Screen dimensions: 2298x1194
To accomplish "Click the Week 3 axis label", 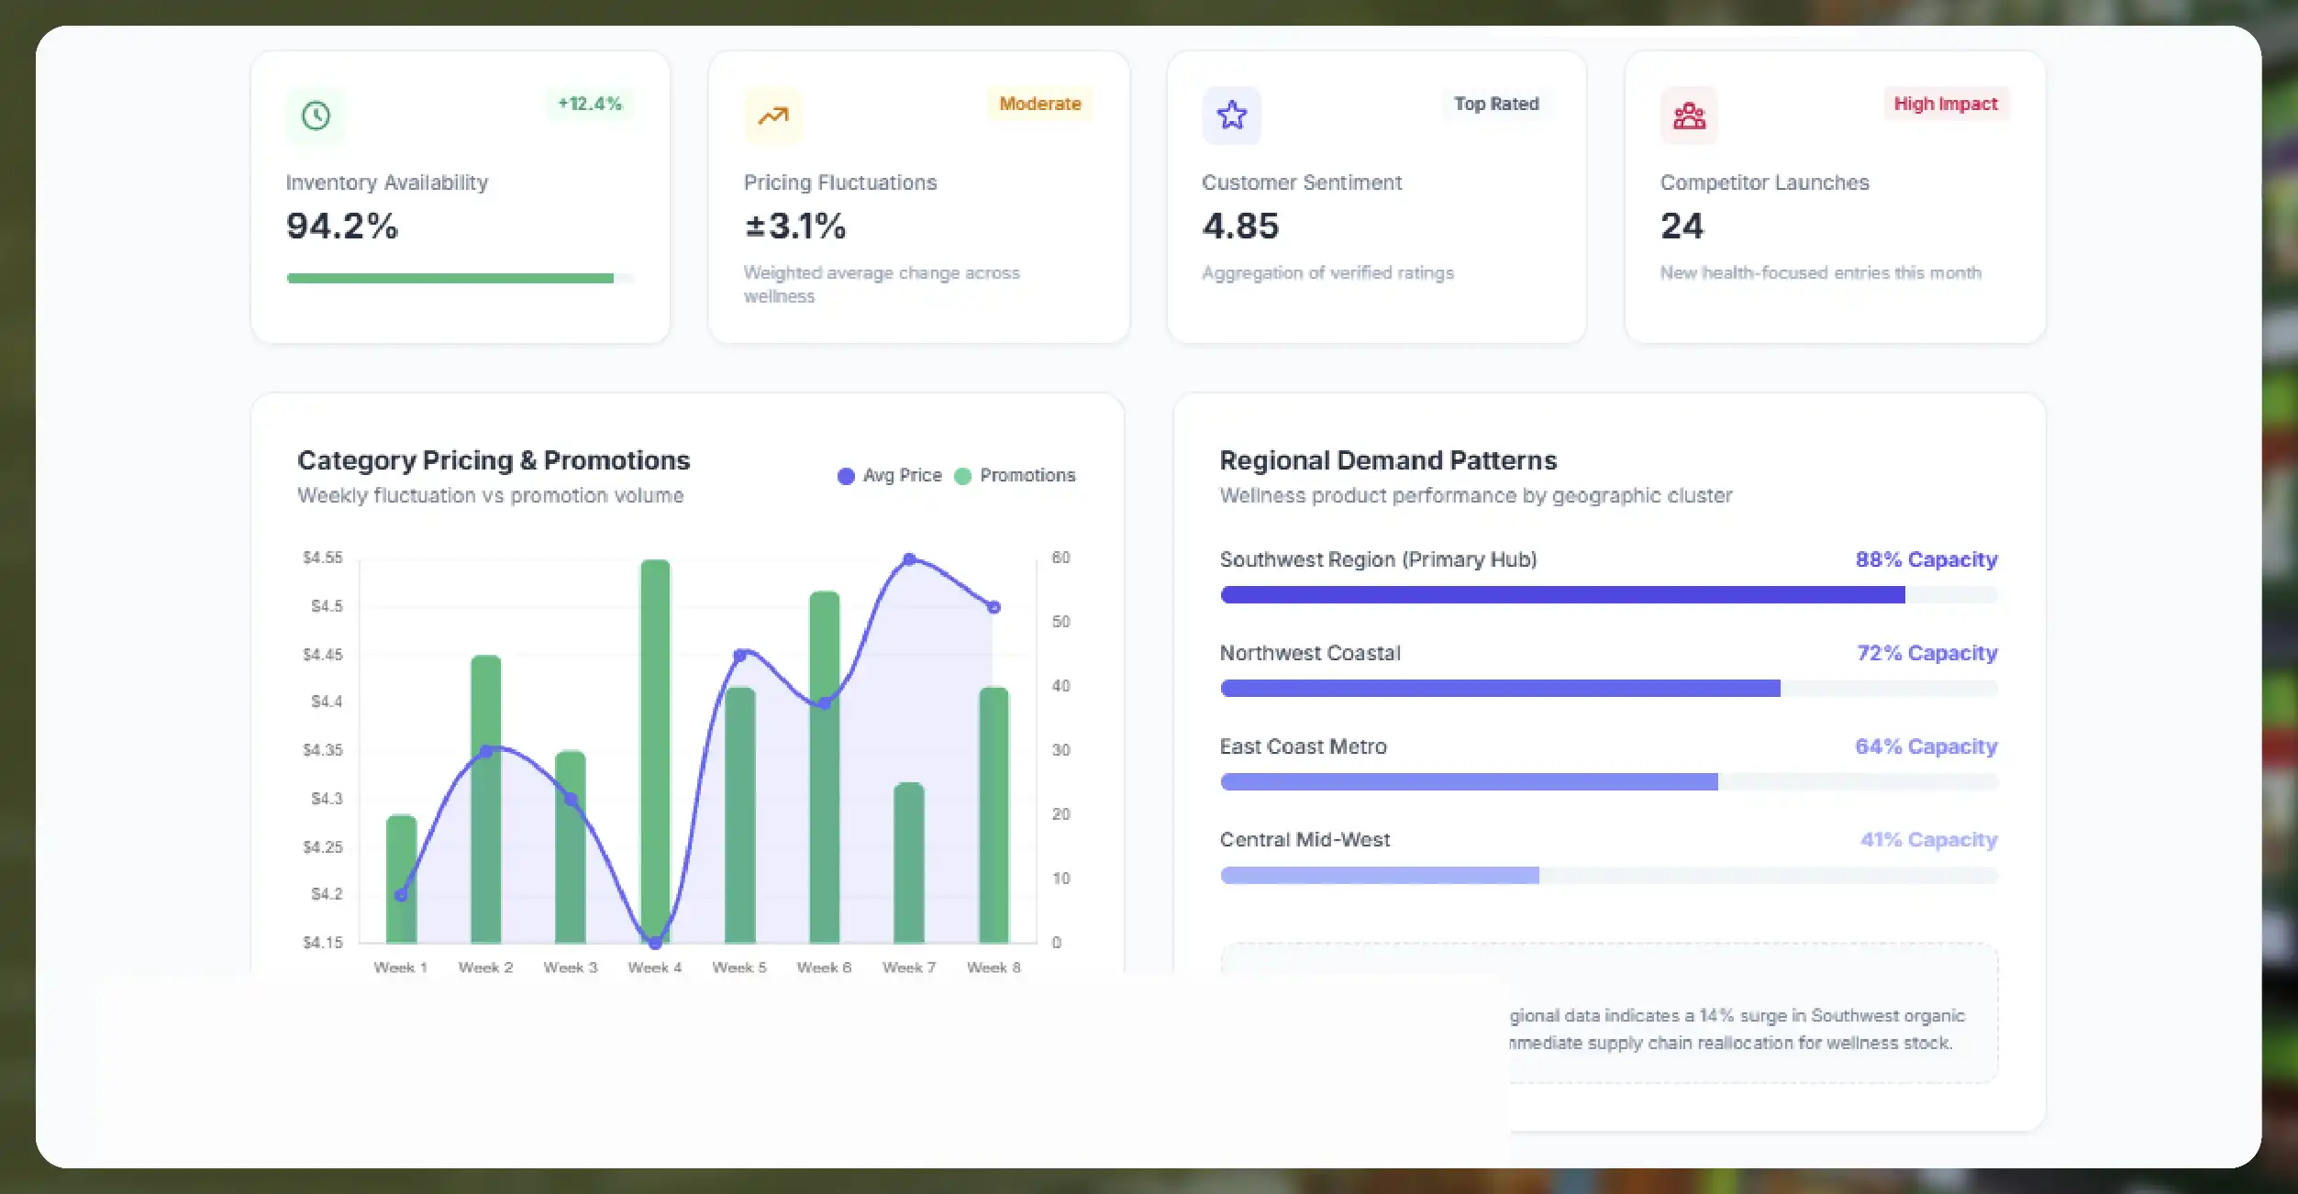I will coord(571,967).
